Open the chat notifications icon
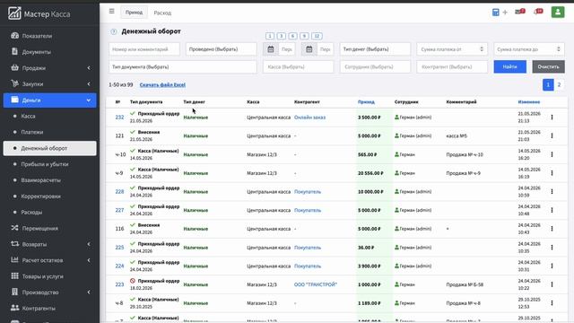 click(538, 12)
